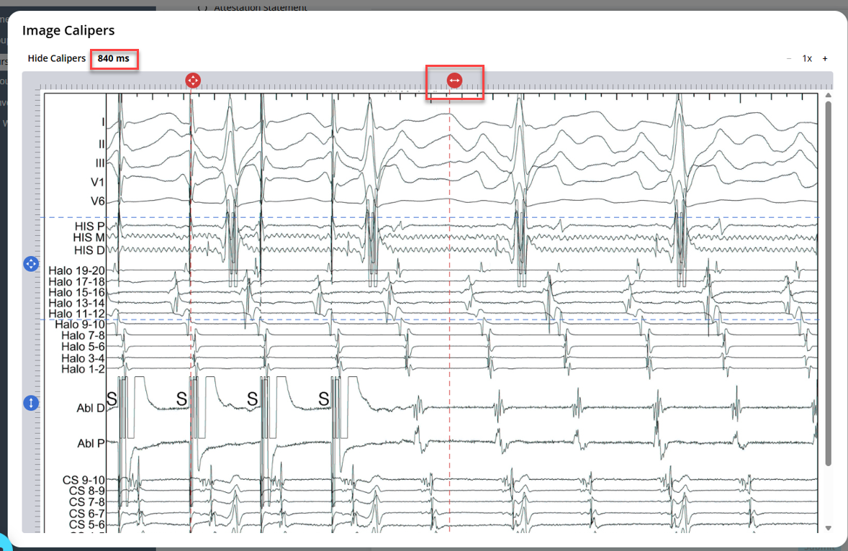Viewport: 848px width, 551px height.
Task: Click the CS 6-7 channel label
Action: click(87, 514)
